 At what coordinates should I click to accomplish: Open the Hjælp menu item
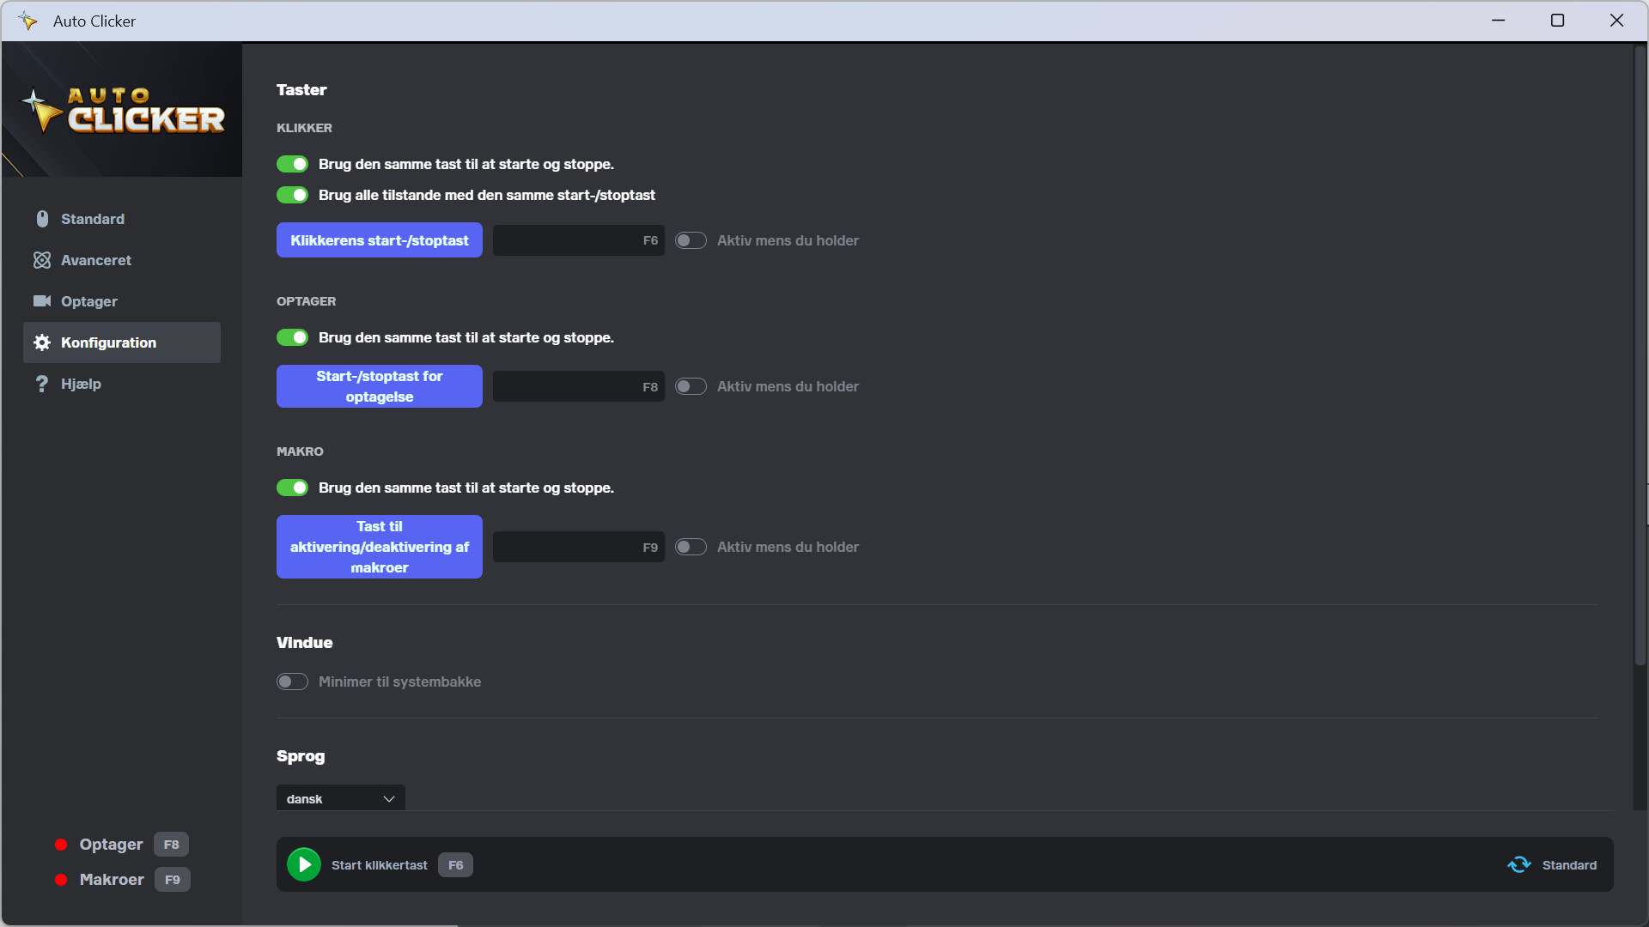[82, 384]
